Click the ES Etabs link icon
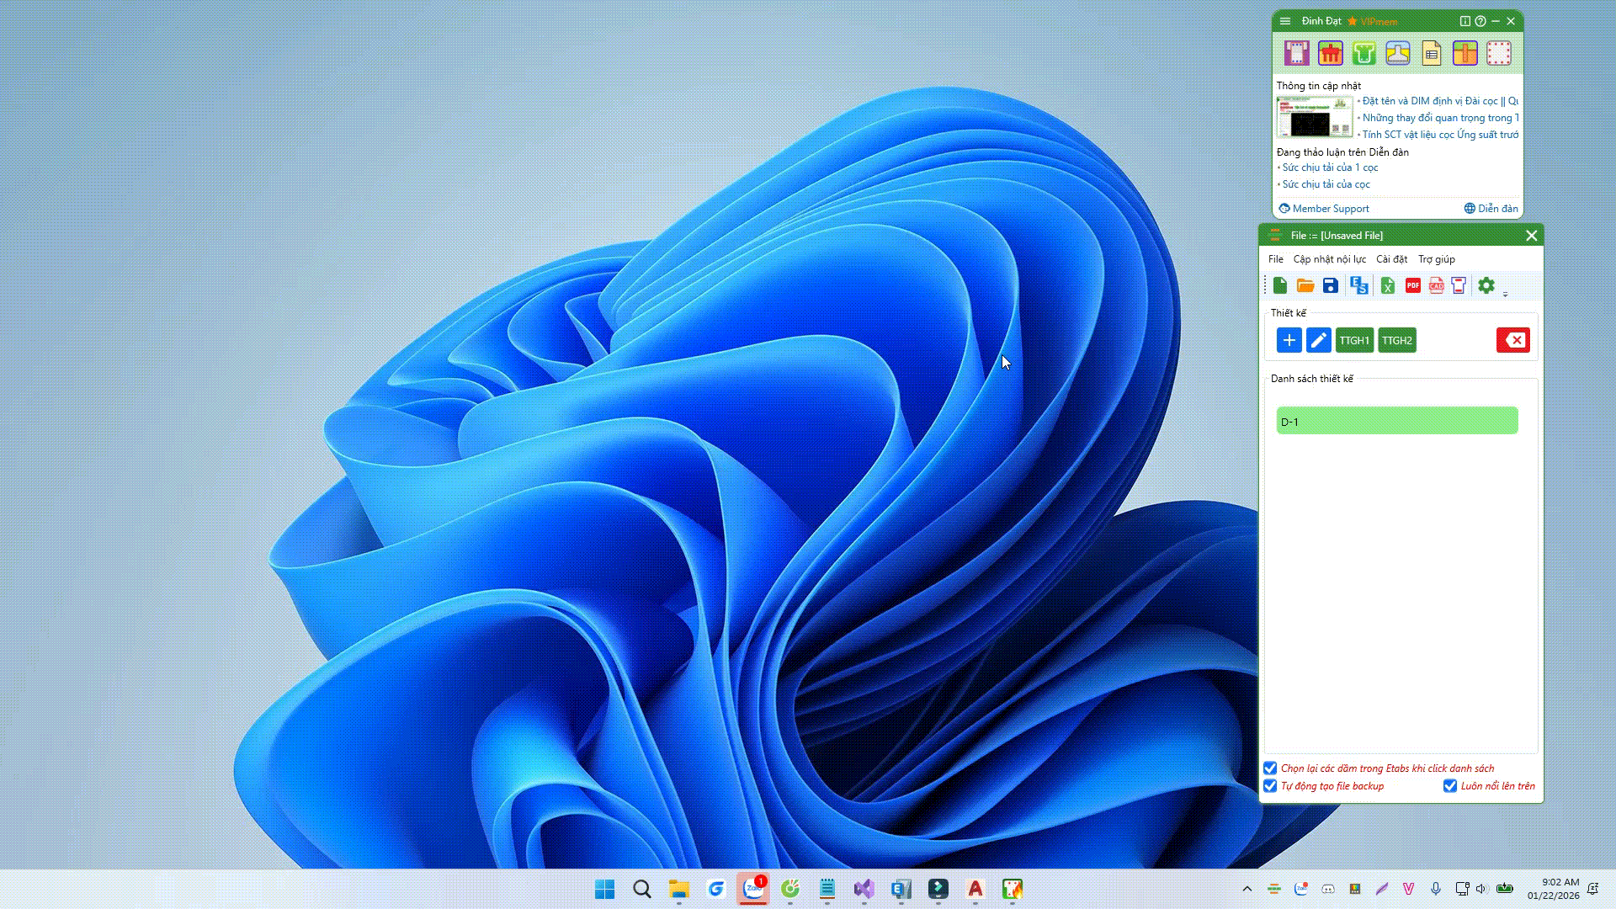Viewport: 1616px width, 909px height. 1358,286
